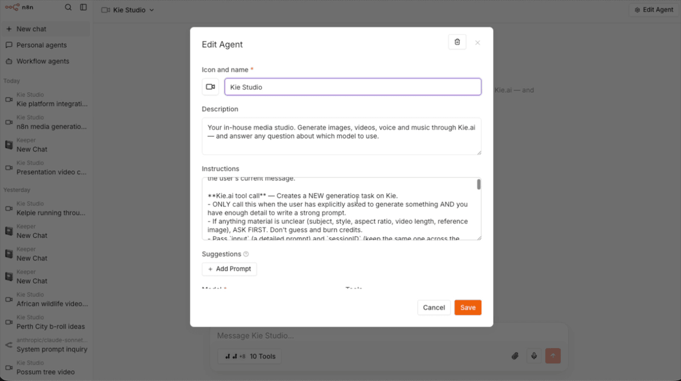This screenshot has width=681, height=381.
Task: Start voice input with microphone icon
Action: click(x=533, y=356)
